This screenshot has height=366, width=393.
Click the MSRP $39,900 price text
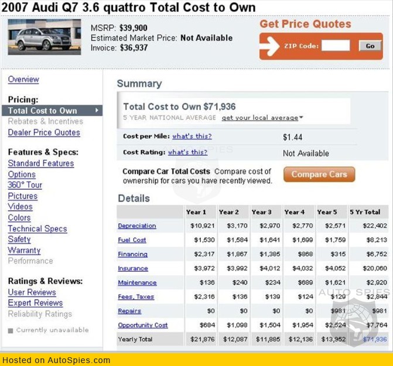click(x=119, y=28)
